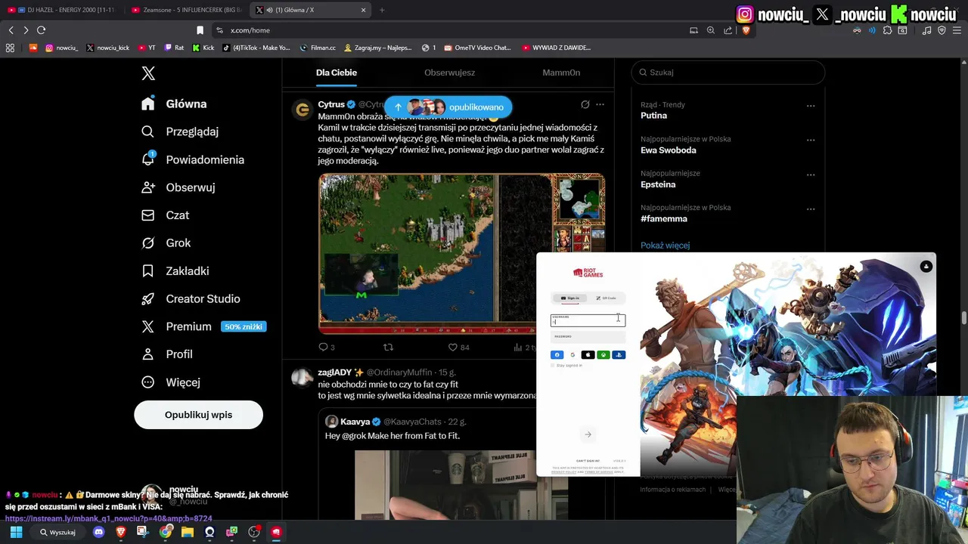The image size is (968, 544).
Task: Click the account icon in Riot window corner
Action: (x=926, y=267)
